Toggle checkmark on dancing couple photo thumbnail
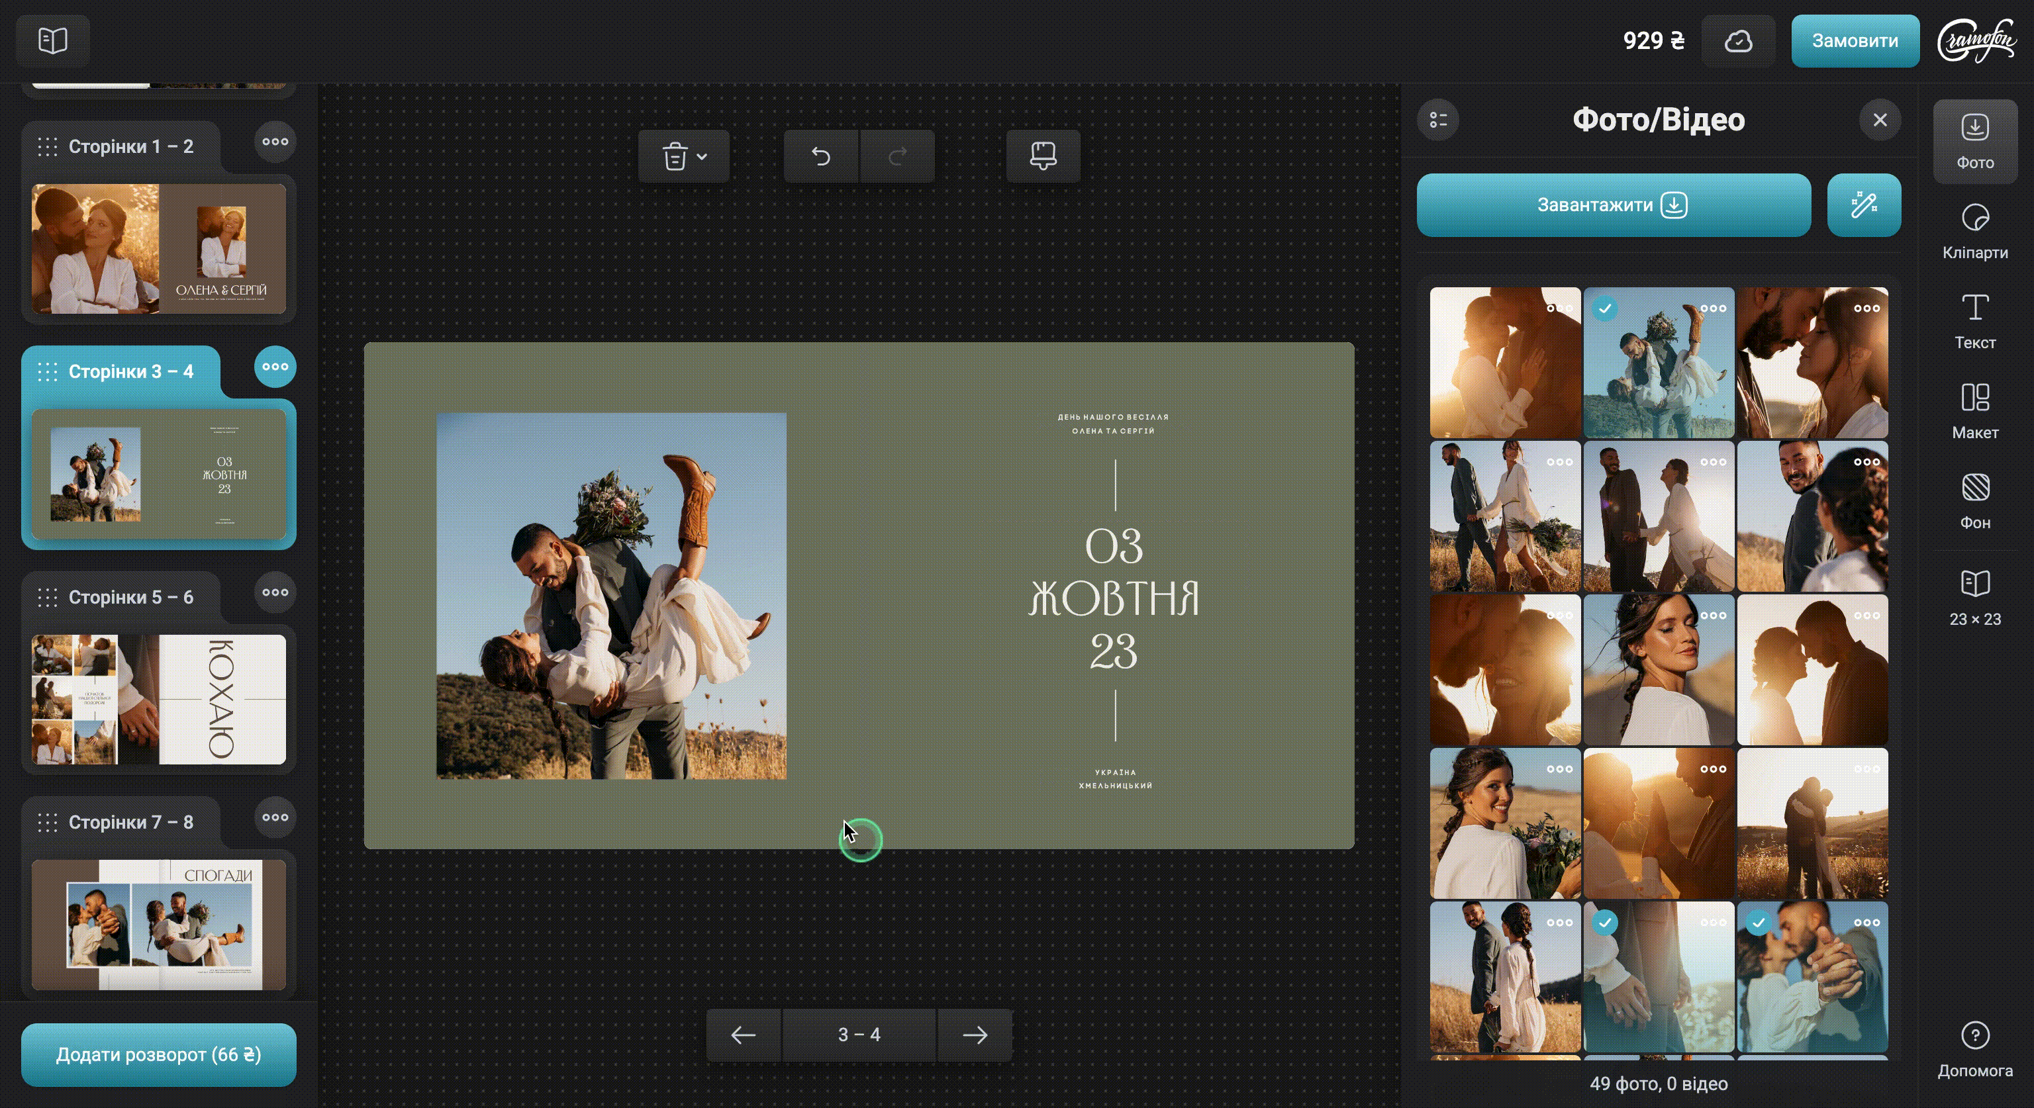Viewport: 2034px width, 1108px height. (x=1604, y=308)
